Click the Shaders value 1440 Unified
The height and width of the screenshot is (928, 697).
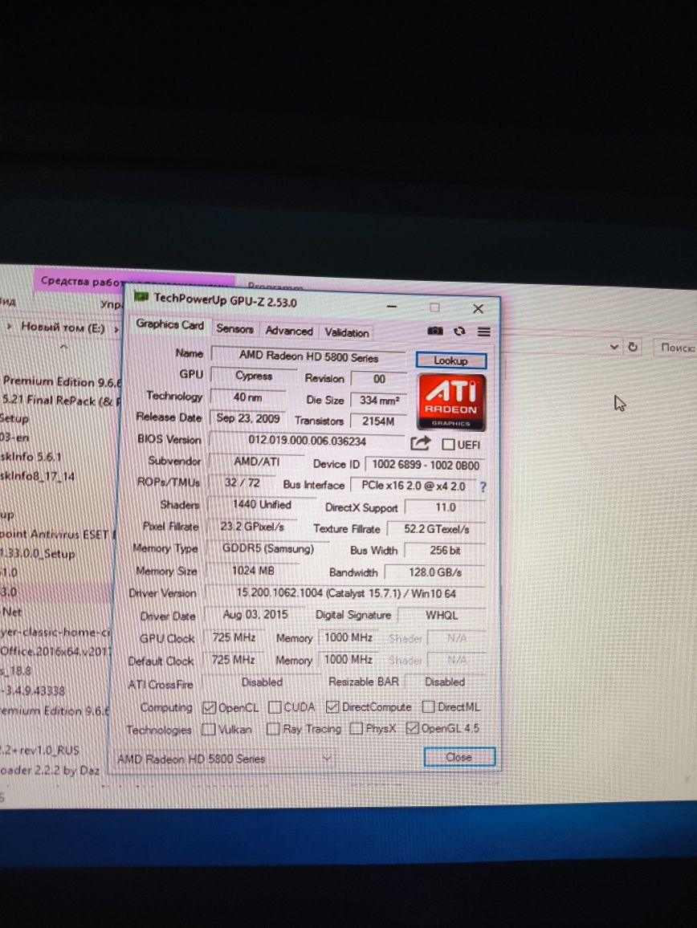point(262,505)
